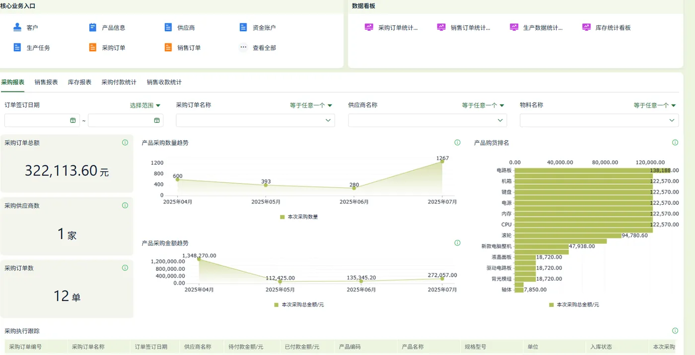
Task: Click the 393 point on quantity trend
Action: (x=266, y=185)
